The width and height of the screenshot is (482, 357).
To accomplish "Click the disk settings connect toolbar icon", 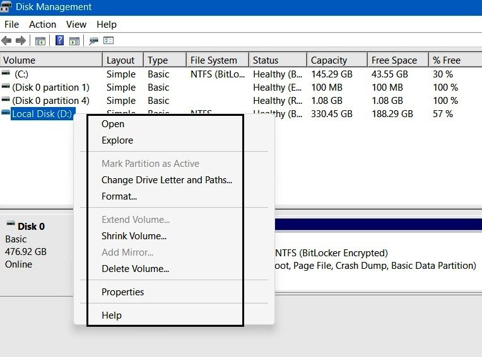I will 93,41.
